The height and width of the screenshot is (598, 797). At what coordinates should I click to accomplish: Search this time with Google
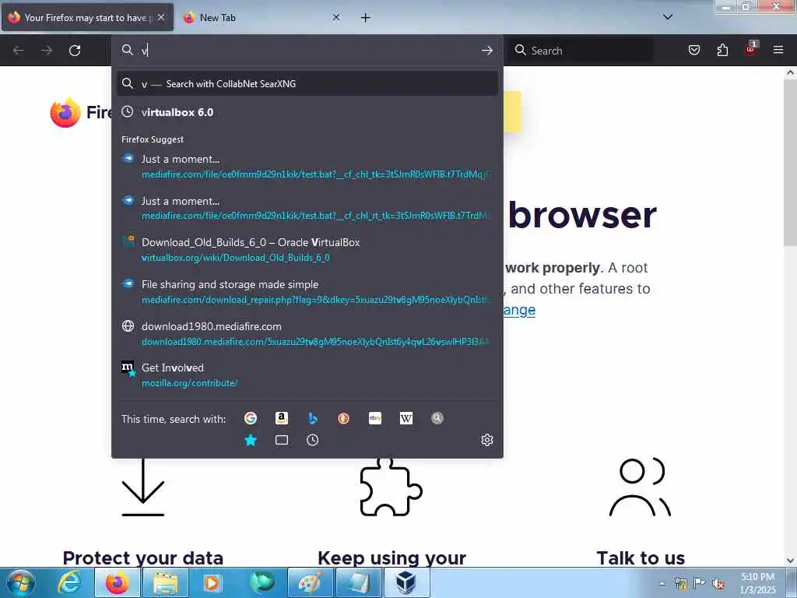[x=251, y=418]
